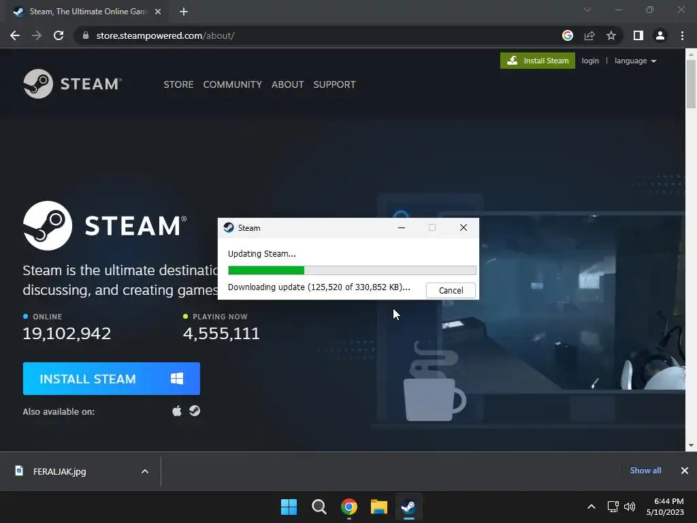
Task: Open the Windows Start menu
Action: [x=289, y=507]
